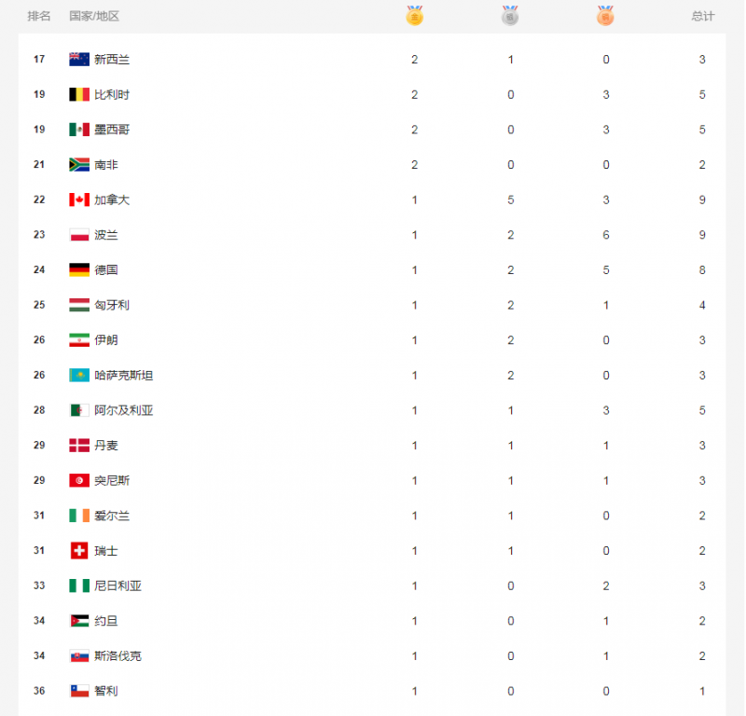Image resolution: width=746 pixels, height=716 pixels.
Task: Open the 阿尔及利亚 country link
Action: (x=124, y=410)
